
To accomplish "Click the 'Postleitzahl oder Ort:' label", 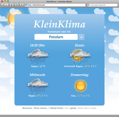I will coord(59,32).
